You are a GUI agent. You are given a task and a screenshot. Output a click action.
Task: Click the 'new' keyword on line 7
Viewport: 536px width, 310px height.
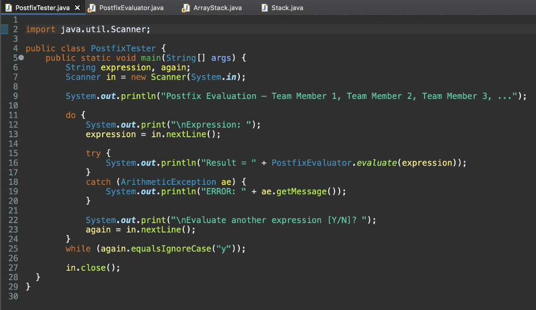138,77
